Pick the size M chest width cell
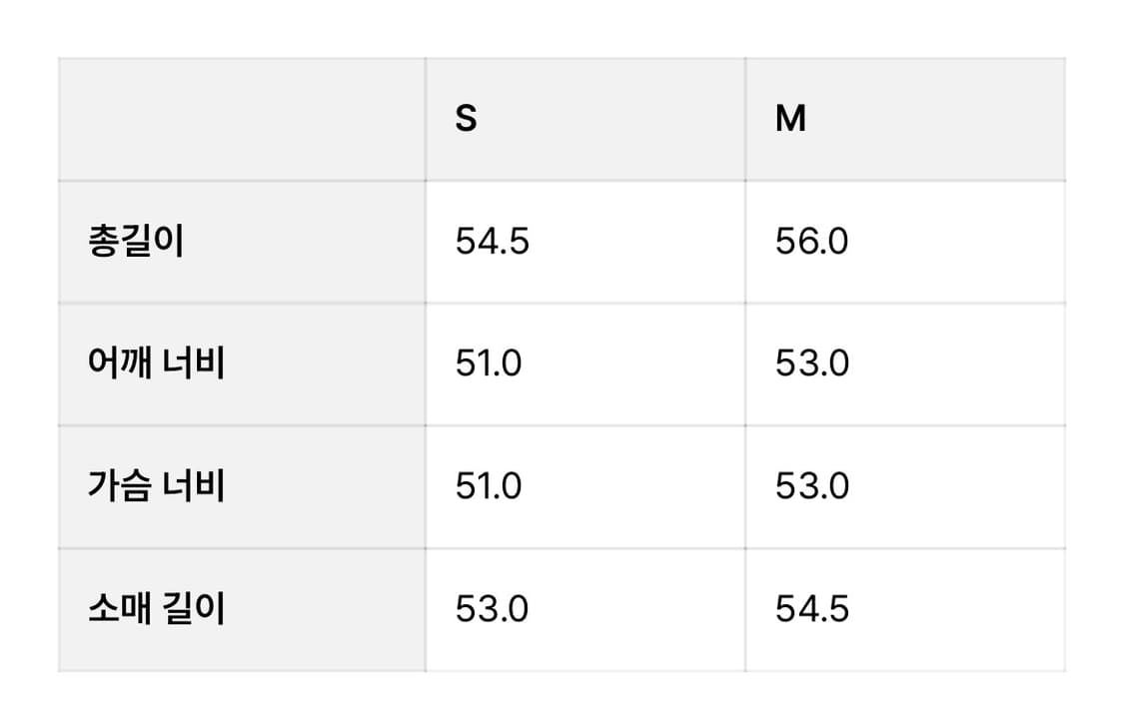The image size is (1124, 712). point(904,487)
